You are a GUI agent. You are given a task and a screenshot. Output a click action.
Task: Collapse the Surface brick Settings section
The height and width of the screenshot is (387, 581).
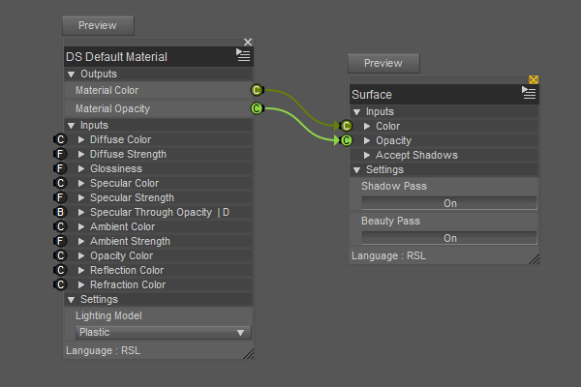click(357, 169)
